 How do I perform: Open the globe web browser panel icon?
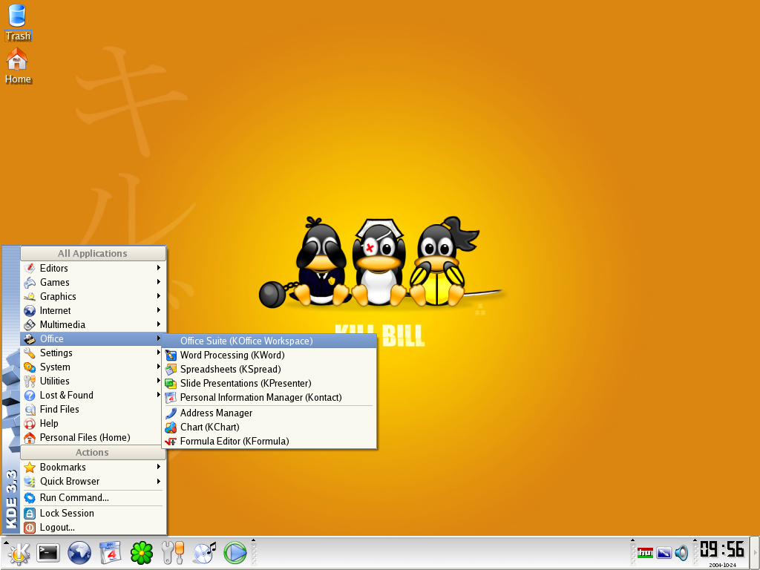[79, 553]
